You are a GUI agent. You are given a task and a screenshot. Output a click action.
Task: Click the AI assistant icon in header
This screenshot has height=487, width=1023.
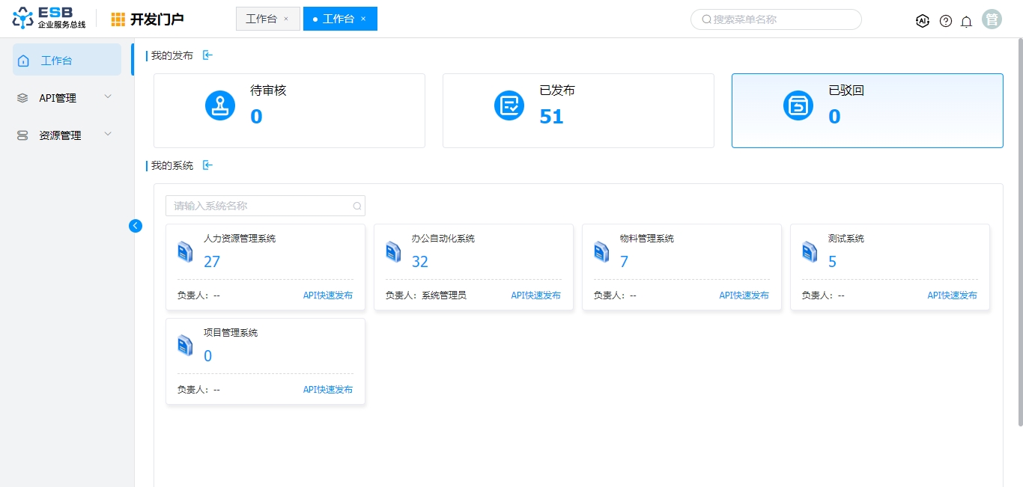click(923, 21)
